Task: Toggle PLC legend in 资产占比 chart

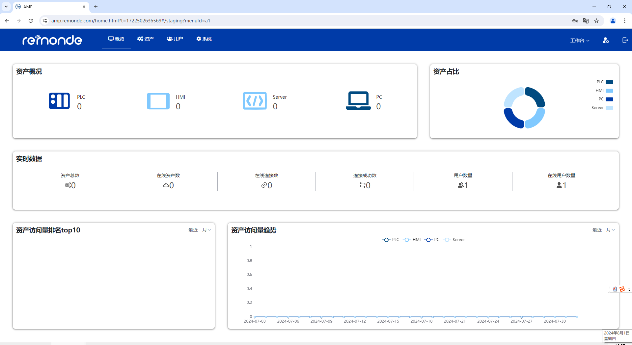Action: (x=605, y=82)
